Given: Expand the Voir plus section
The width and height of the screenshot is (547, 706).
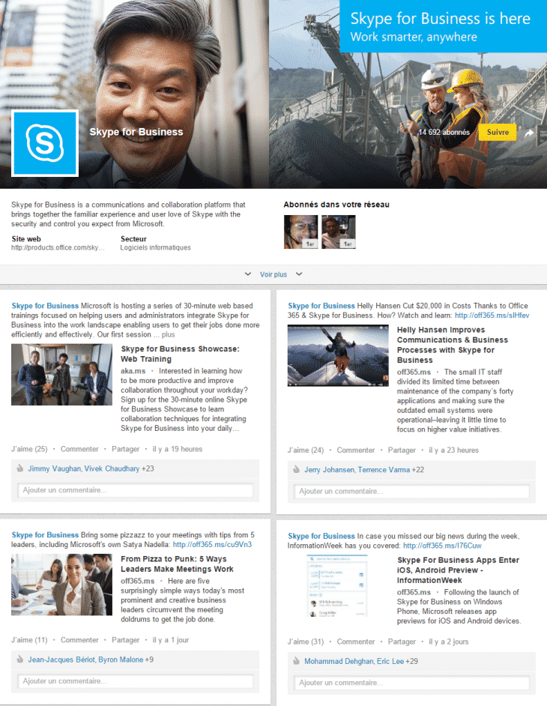Looking at the screenshot, I should 273,274.
